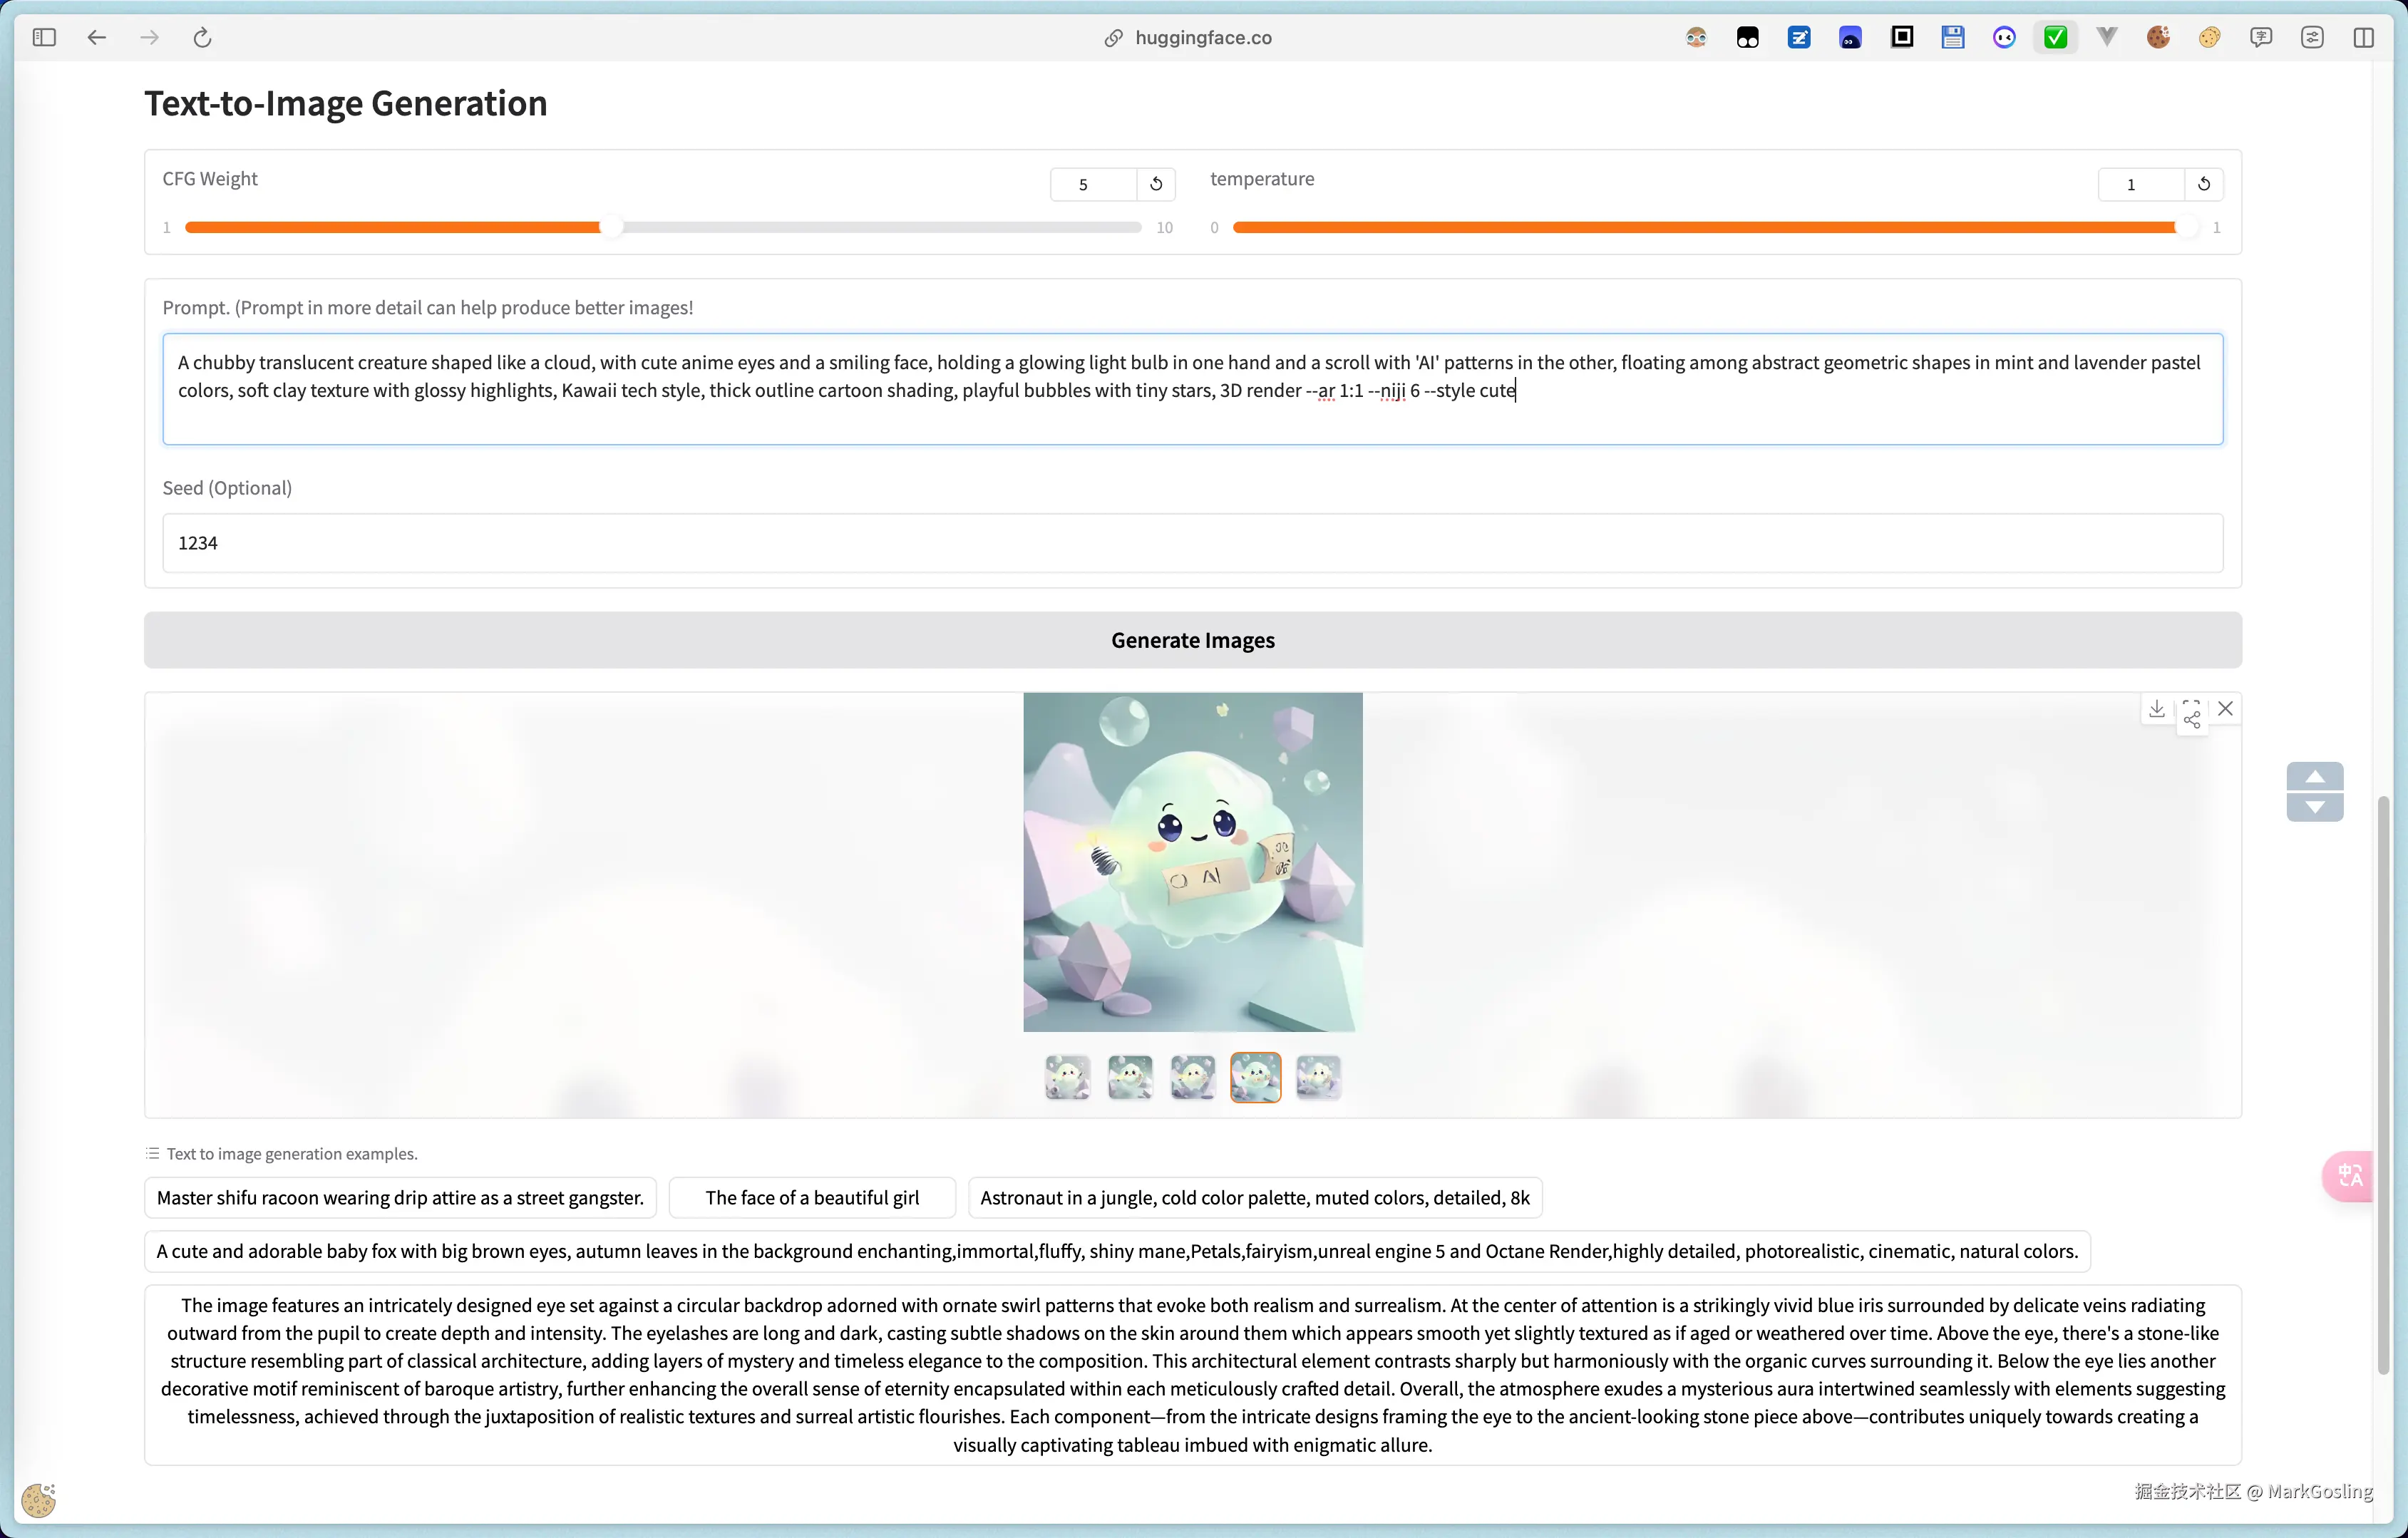Download the generated cloud creature image
Viewport: 2408px width, 1538px height.
tap(2157, 709)
